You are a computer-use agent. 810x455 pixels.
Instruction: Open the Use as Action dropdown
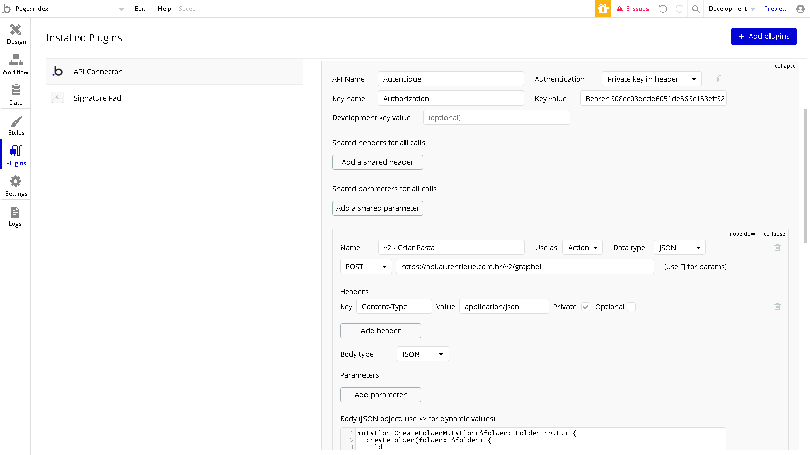click(582, 248)
